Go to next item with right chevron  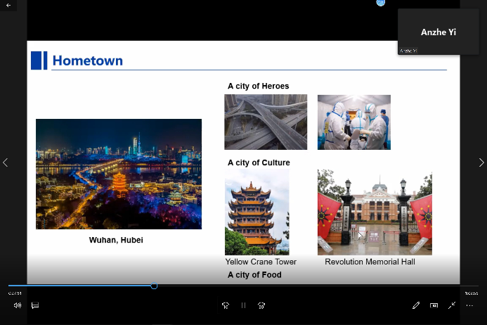click(x=481, y=162)
